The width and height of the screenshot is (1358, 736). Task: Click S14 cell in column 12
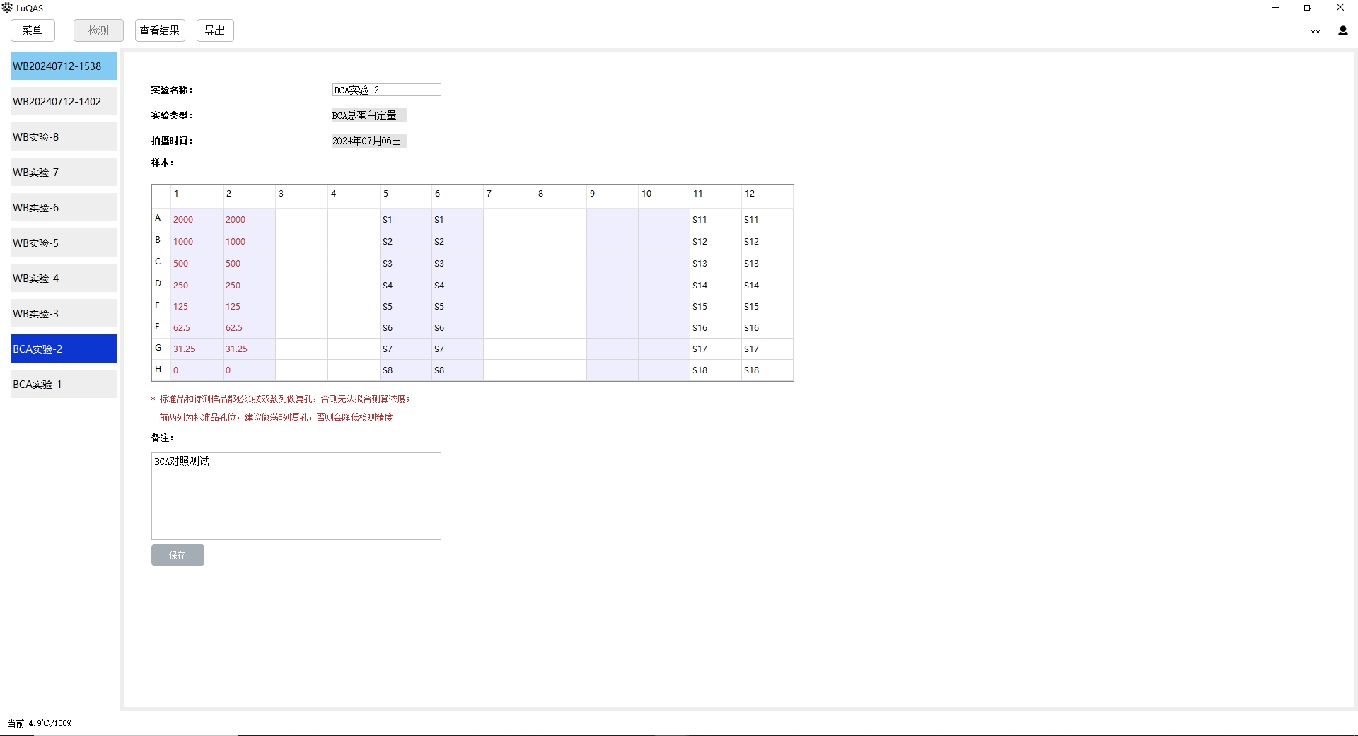point(767,285)
